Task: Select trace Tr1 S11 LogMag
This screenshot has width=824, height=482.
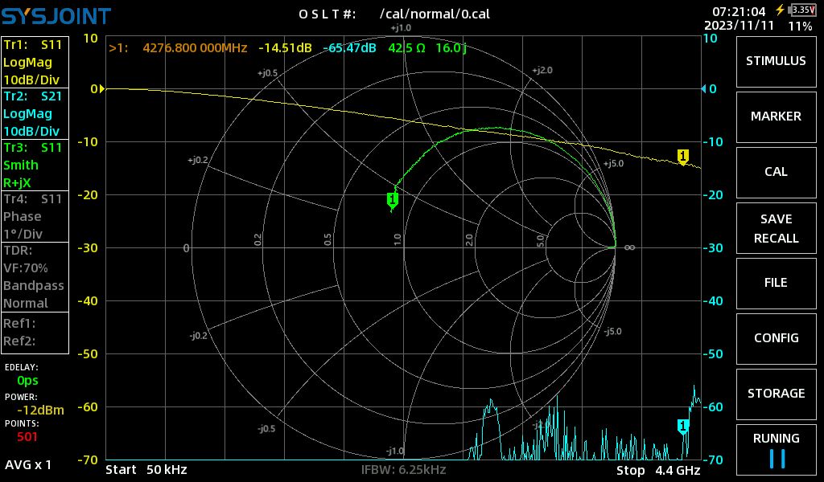Action: click(35, 62)
